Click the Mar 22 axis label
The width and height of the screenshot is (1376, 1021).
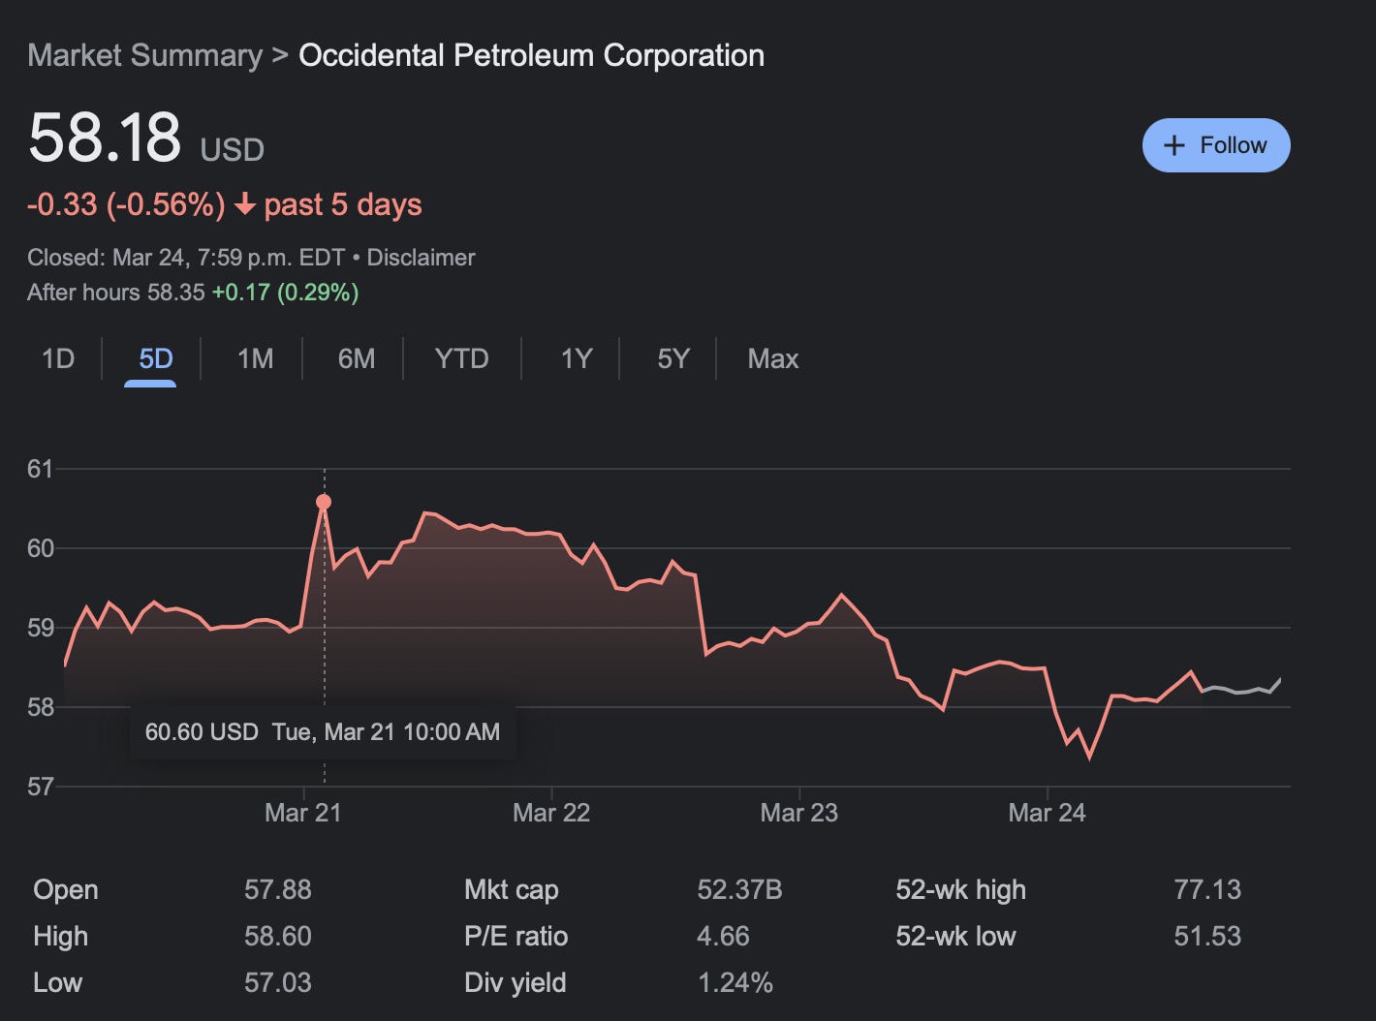[x=550, y=812]
